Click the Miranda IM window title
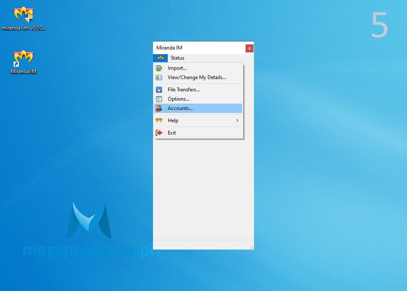The width and height of the screenshot is (407, 291). (x=169, y=48)
